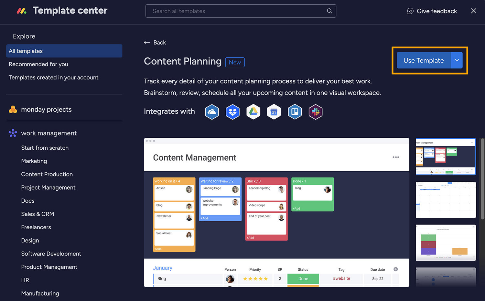Image resolution: width=485 pixels, height=301 pixels.
Task: Select Product Management category
Action: point(49,267)
